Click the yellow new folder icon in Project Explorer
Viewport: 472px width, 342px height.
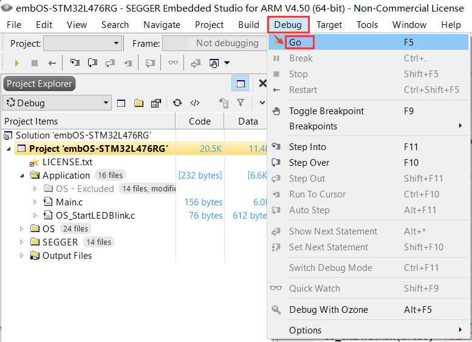click(x=139, y=103)
